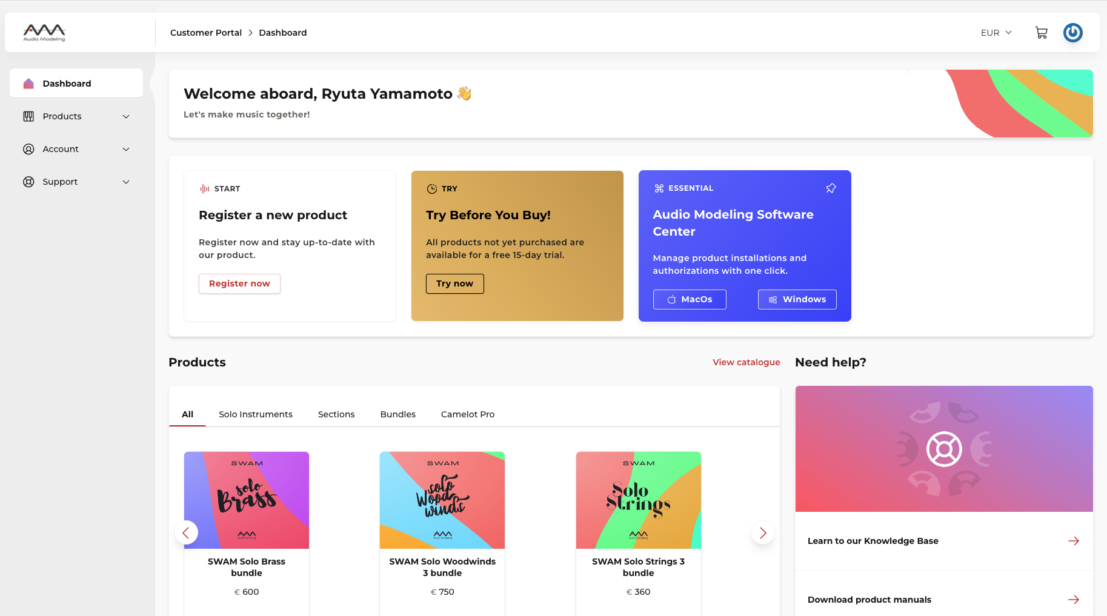Image resolution: width=1107 pixels, height=616 pixels.
Task: Switch to the Camelot Pro tab
Action: [468, 414]
